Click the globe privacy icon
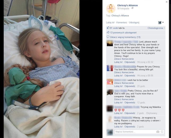Screen dimensions: 171x138 tap(132, 8)
